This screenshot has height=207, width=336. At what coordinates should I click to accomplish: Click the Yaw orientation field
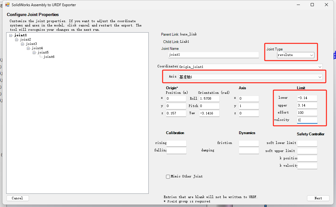point(209,113)
